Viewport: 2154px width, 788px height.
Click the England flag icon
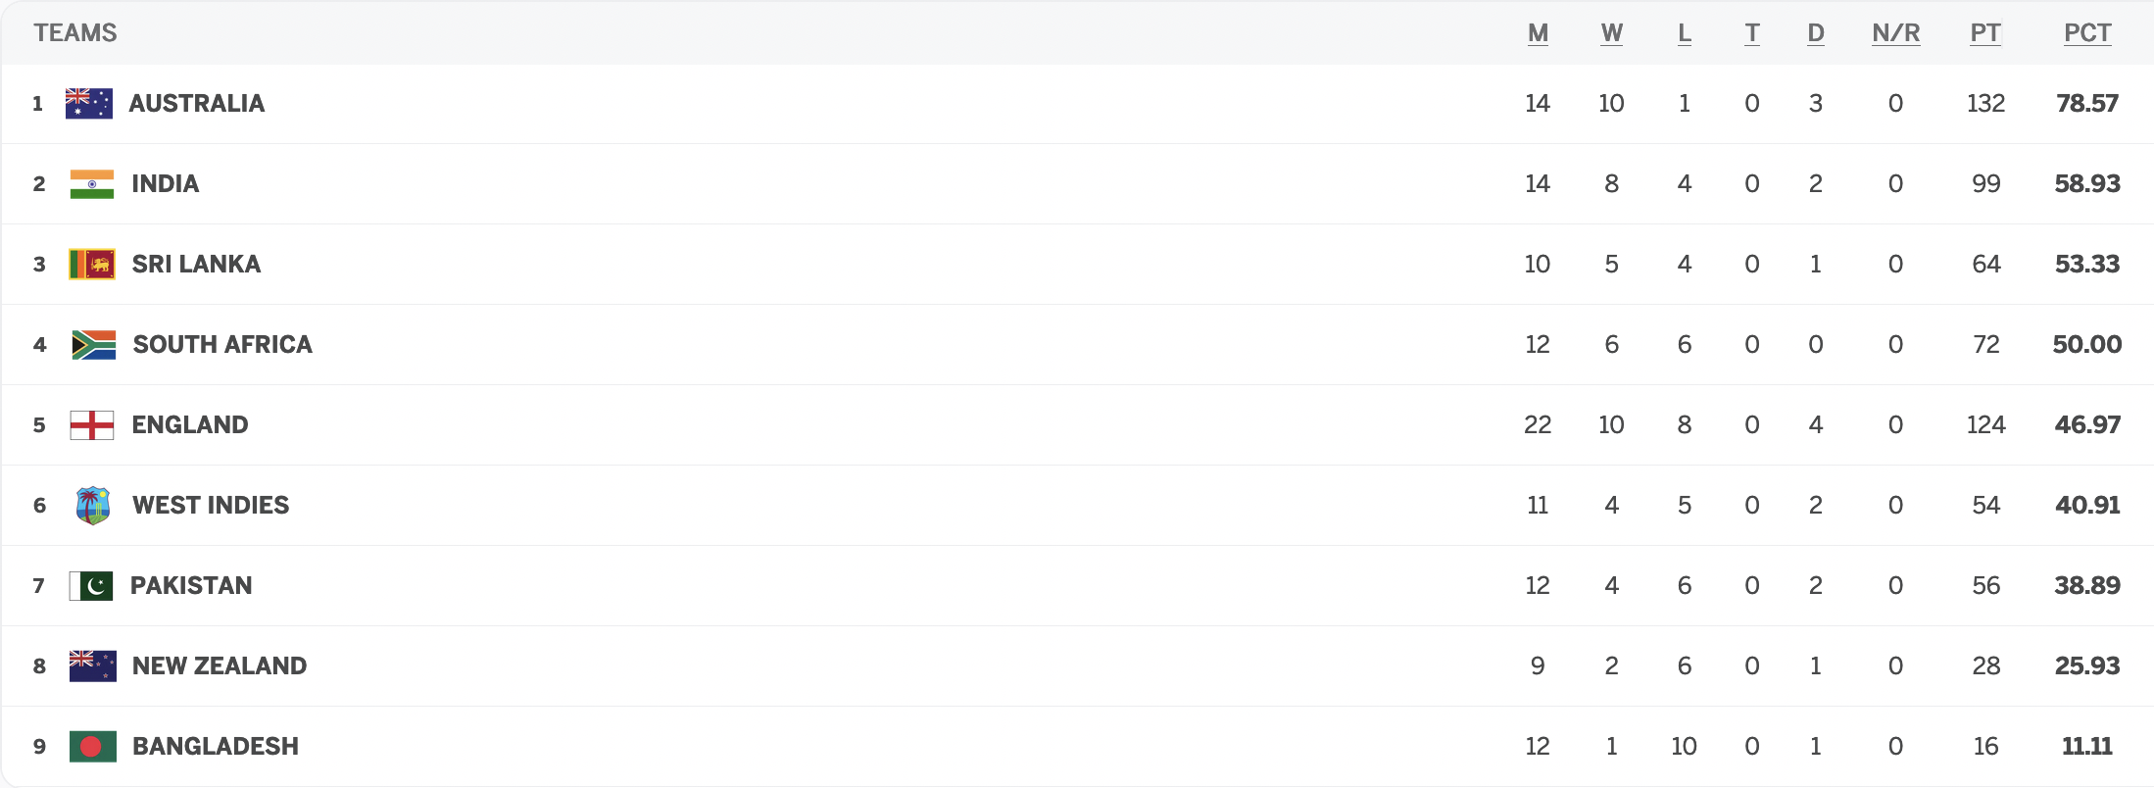(x=92, y=425)
